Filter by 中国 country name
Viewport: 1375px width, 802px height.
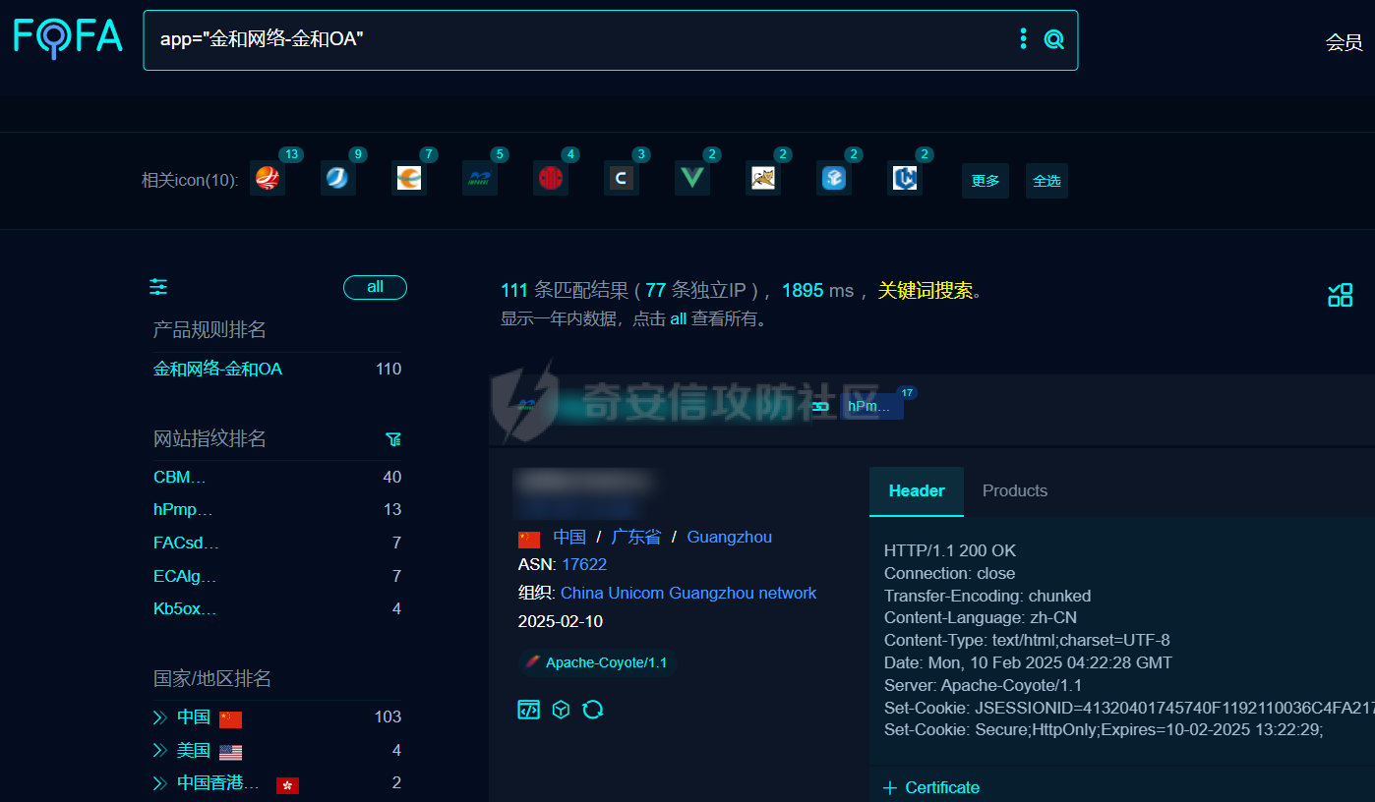pyautogui.click(x=194, y=717)
